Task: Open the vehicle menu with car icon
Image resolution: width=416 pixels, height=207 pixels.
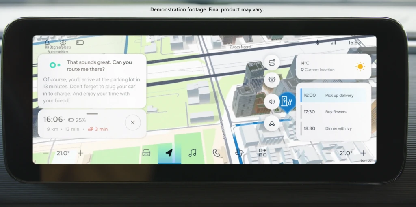Action: 146,153
